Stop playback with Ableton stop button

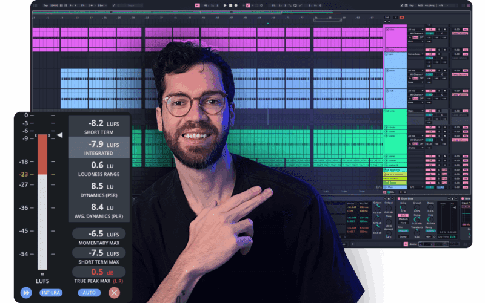click(231, 5)
